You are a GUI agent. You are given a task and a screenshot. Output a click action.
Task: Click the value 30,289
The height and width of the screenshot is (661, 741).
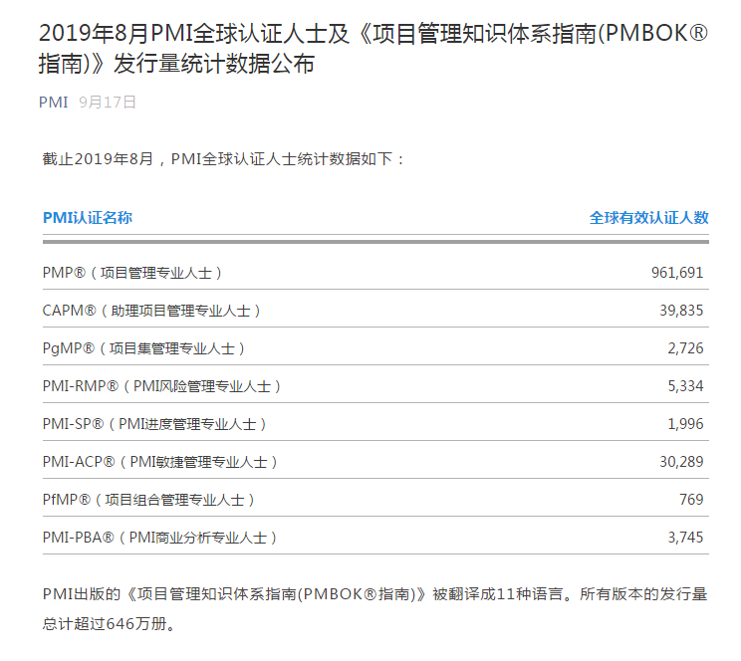(x=681, y=462)
